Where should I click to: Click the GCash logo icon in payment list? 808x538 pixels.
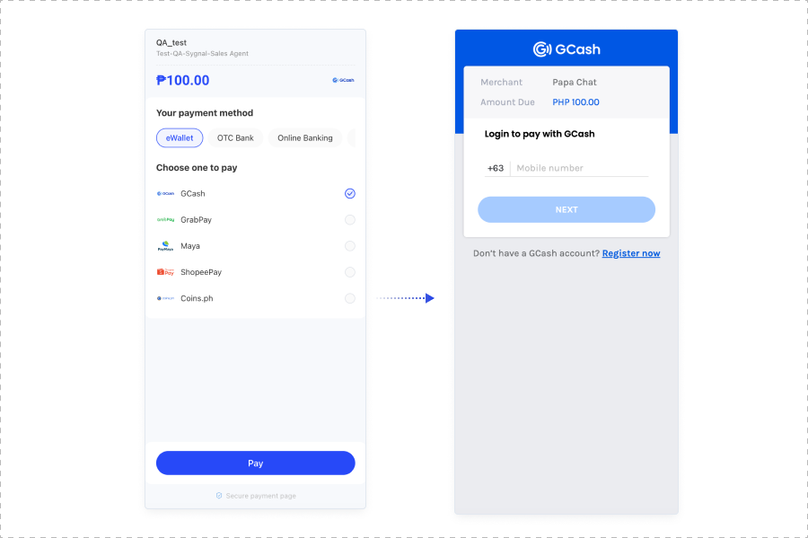point(165,194)
